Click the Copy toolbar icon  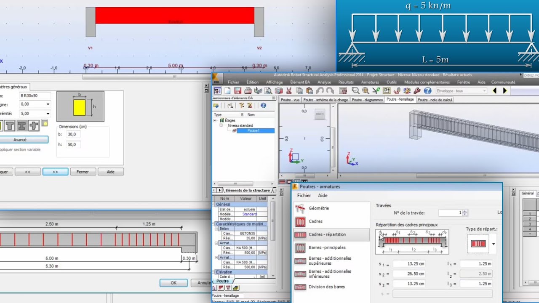(299, 90)
